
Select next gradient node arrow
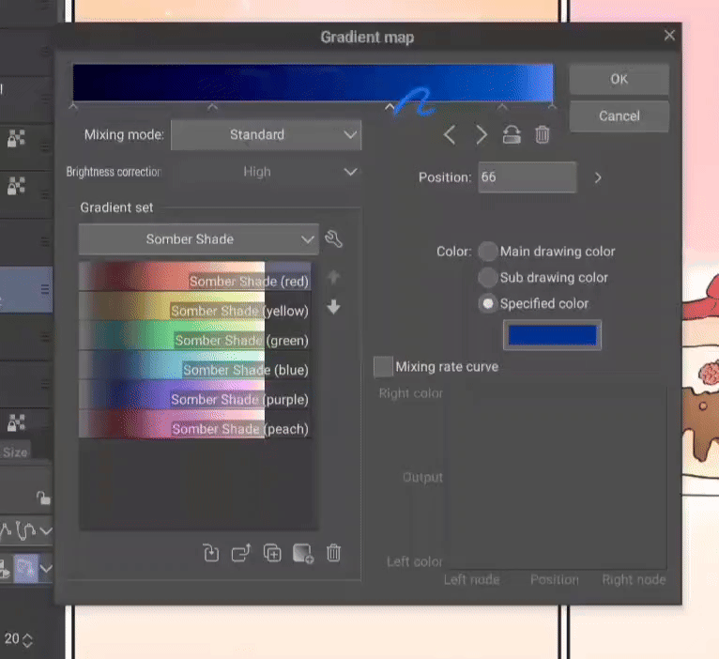481,135
